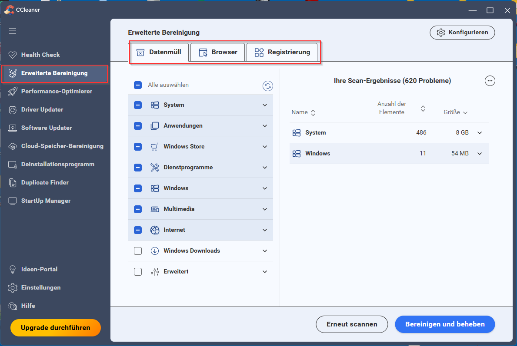Viewport: 517px width, 346px height.
Task: Expand the Multimedia chevron
Action: (x=265, y=209)
